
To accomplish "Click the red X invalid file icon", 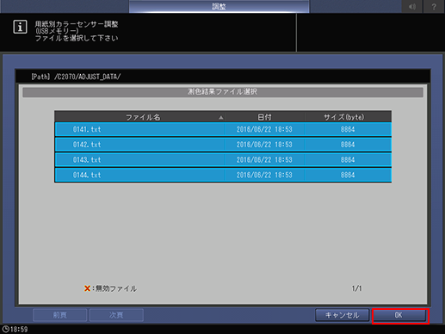I will coord(87,288).
